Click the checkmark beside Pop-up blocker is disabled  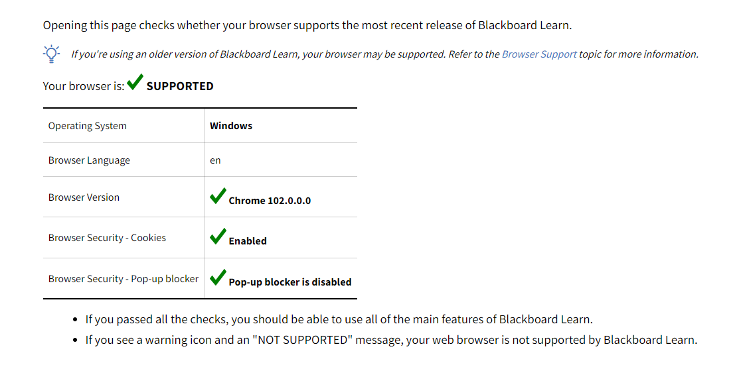217,278
